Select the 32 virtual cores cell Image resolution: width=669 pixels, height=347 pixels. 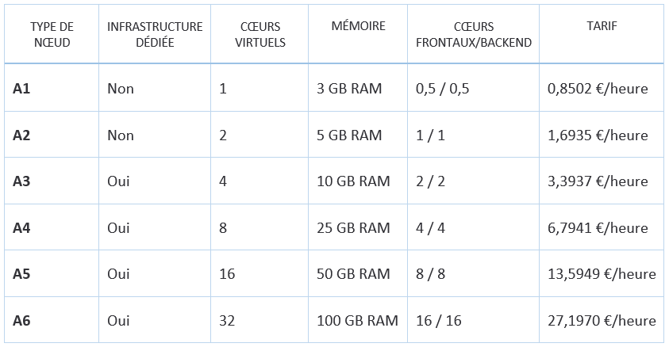(x=260, y=320)
